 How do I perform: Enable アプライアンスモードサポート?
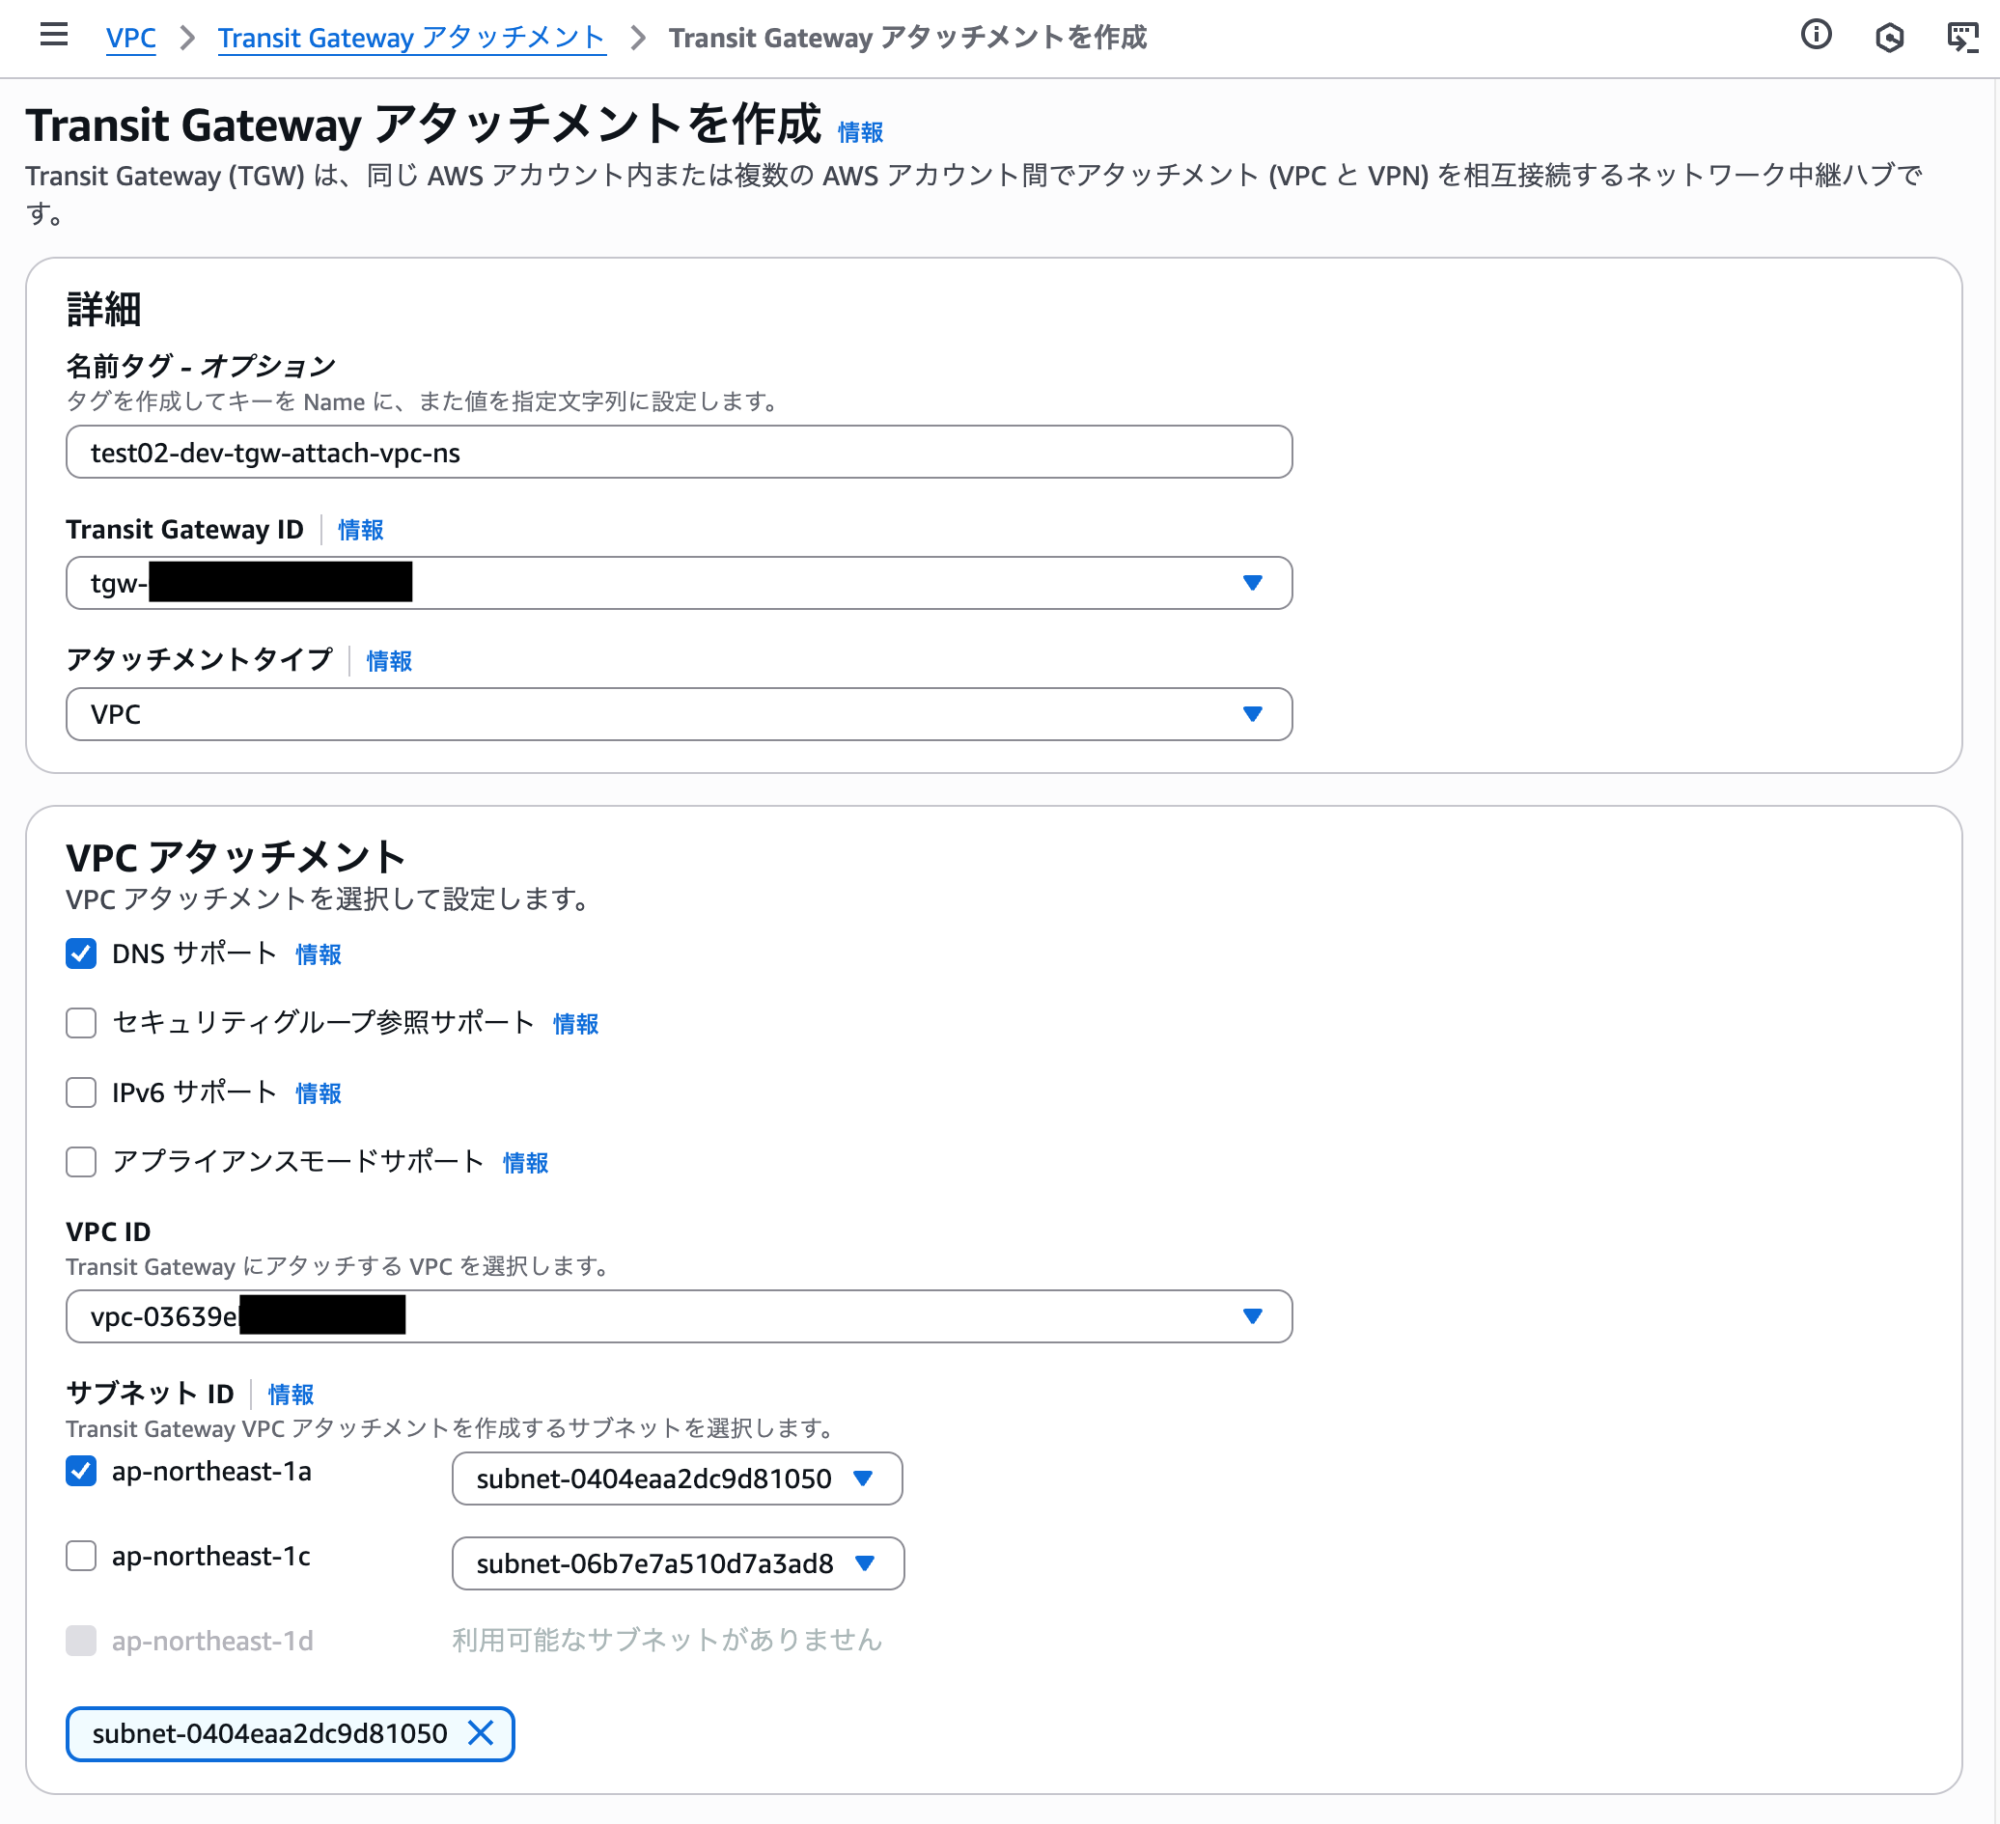80,1161
